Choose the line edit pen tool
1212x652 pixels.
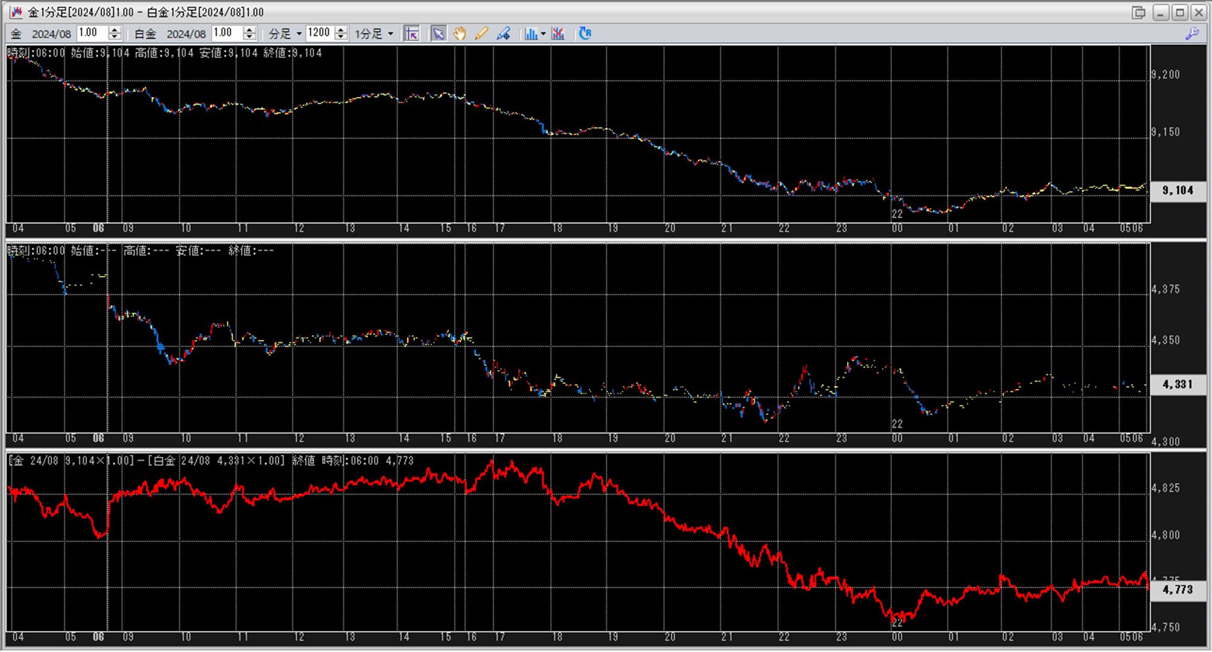tap(503, 34)
